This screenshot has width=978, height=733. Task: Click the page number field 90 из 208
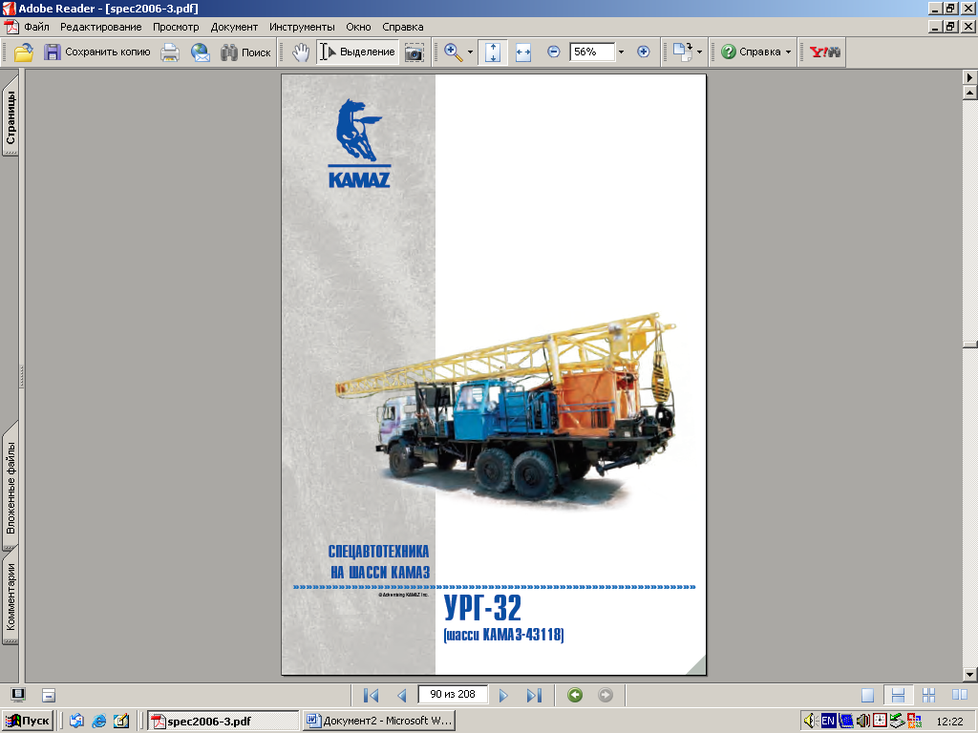coord(453,695)
